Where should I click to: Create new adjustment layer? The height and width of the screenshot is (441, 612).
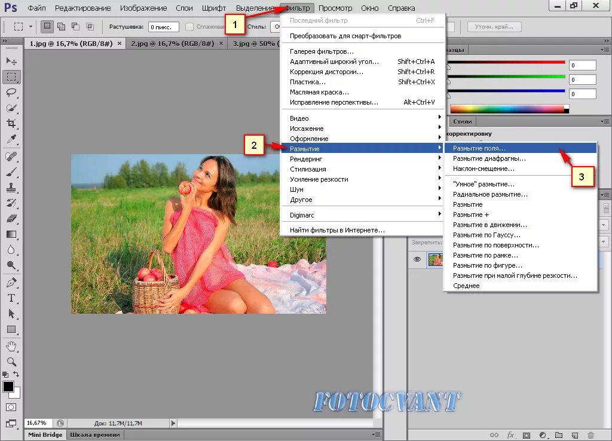(543, 435)
